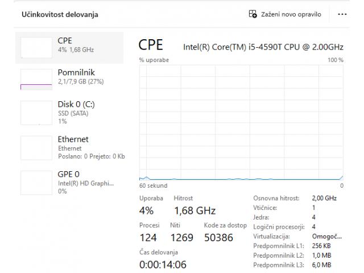Click the CPE mini graph thumbnail
Viewport: 364px width, 273px height.
click(x=36, y=47)
